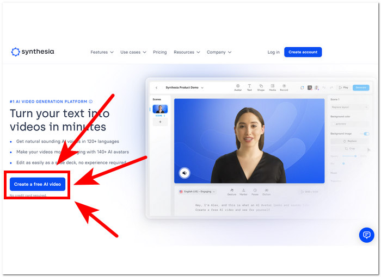
Task: Click the info icon beside platform tagline
Action: 91,102
